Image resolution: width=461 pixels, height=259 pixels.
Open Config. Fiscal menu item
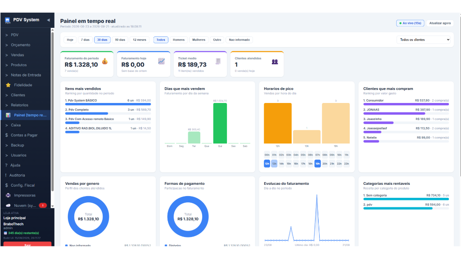(26, 185)
